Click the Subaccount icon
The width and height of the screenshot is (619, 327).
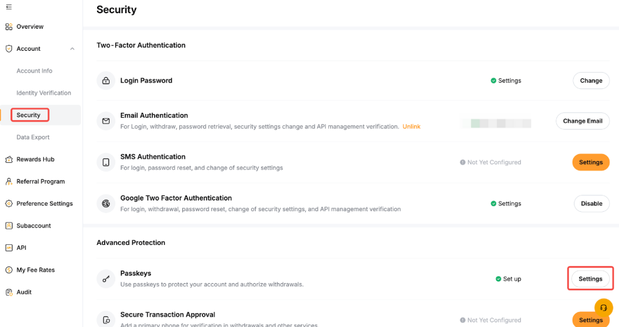coord(9,226)
